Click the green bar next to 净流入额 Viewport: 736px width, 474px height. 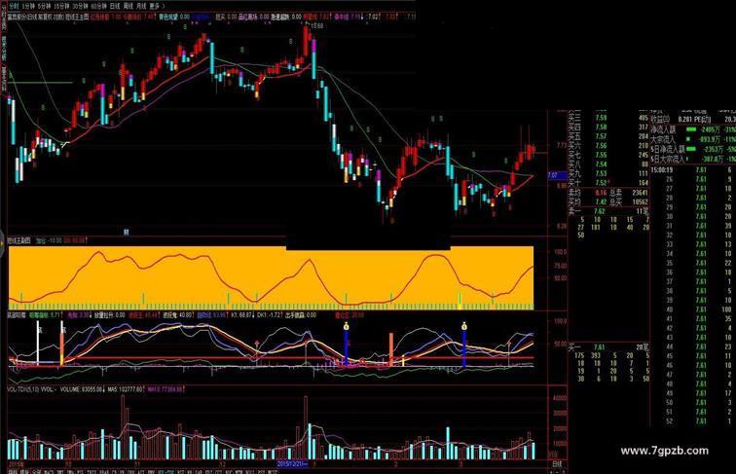tap(692, 129)
